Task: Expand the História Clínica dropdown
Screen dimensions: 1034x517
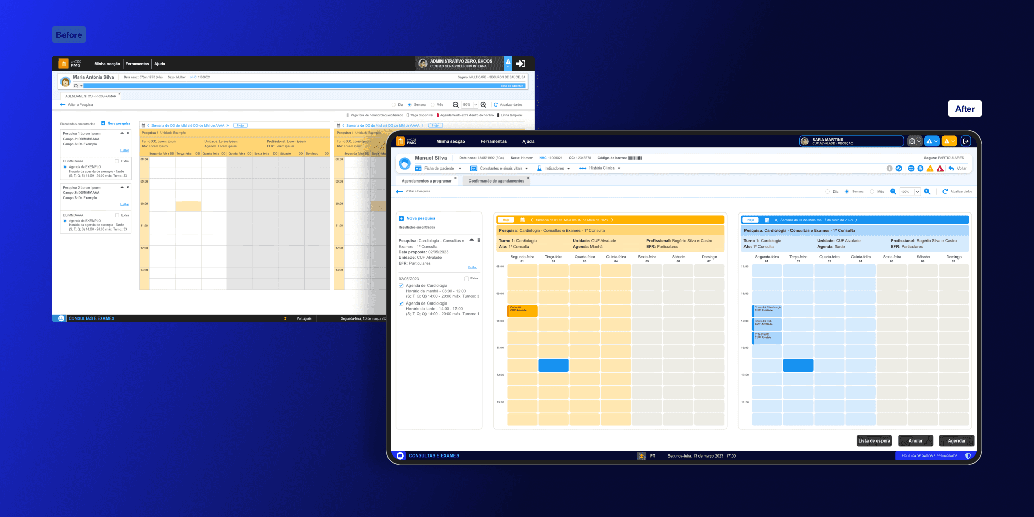Action: pos(619,168)
